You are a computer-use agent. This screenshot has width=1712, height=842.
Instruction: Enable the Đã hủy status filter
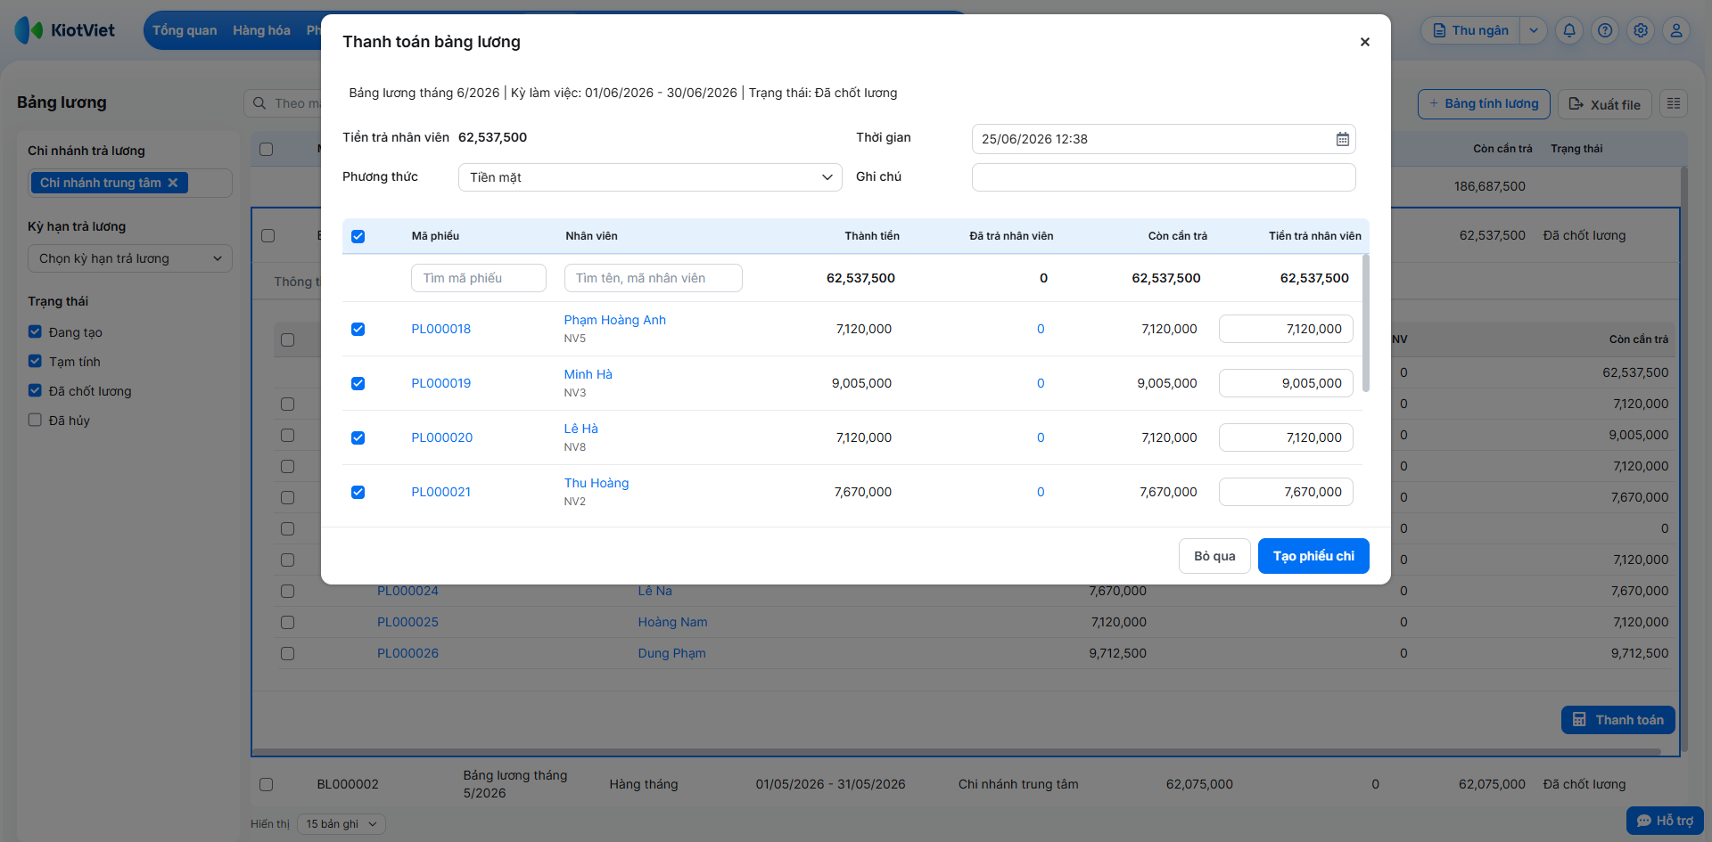tap(35, 420)
